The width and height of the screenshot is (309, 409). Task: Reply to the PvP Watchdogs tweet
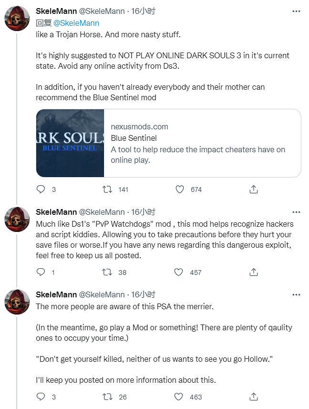41,272
